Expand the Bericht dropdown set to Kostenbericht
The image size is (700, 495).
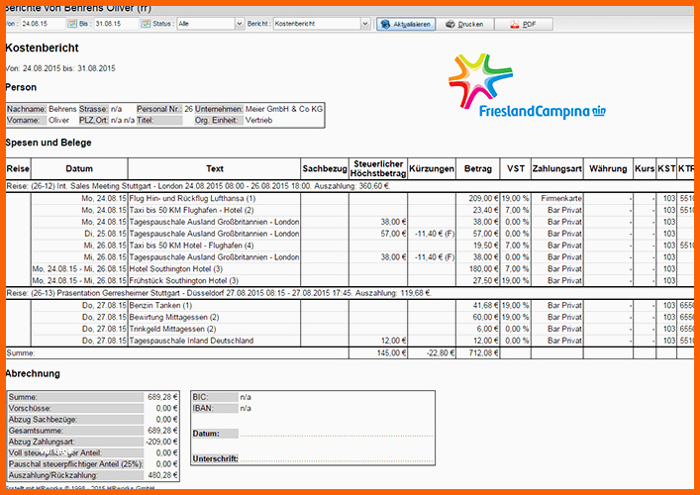[x=365, y=24]
